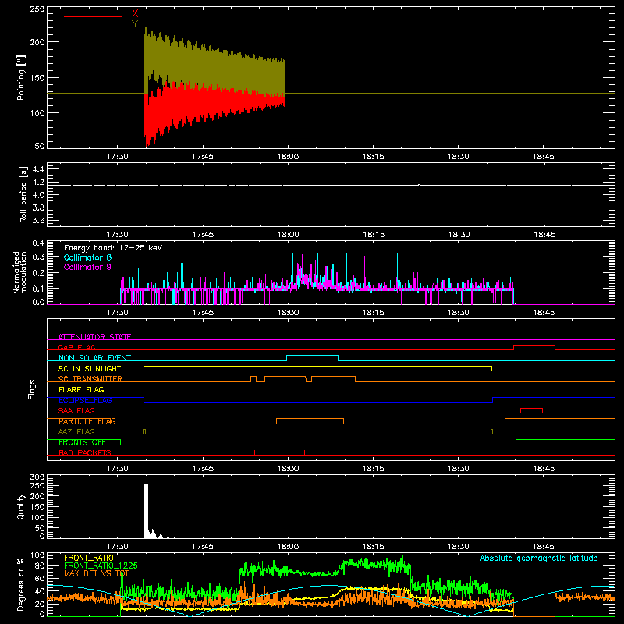Image resolution: width=624 pixels, height=624 pixels.
Task: Click the Collimator 8 legend entry
Action: [x=87, y=257]
